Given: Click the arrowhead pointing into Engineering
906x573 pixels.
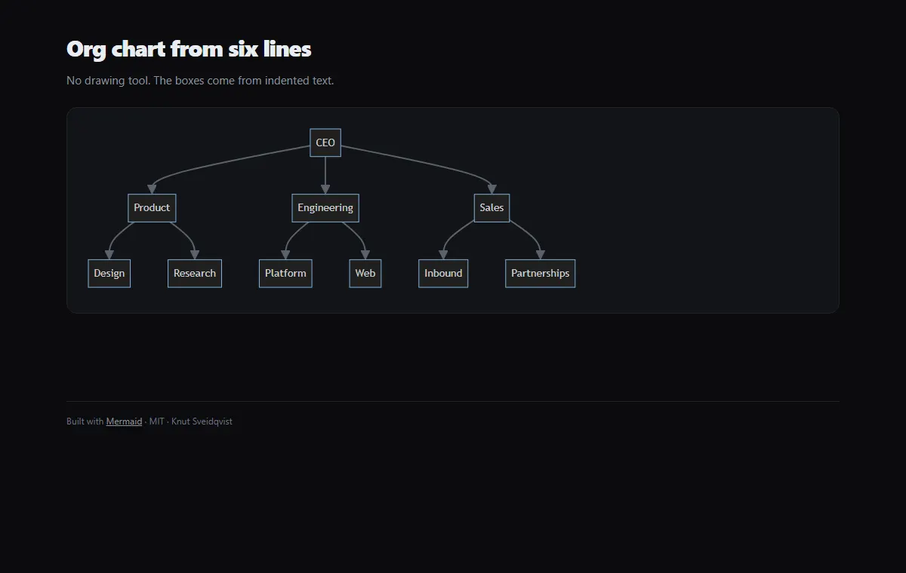Looking at the screenshot, I should (325, 188).
